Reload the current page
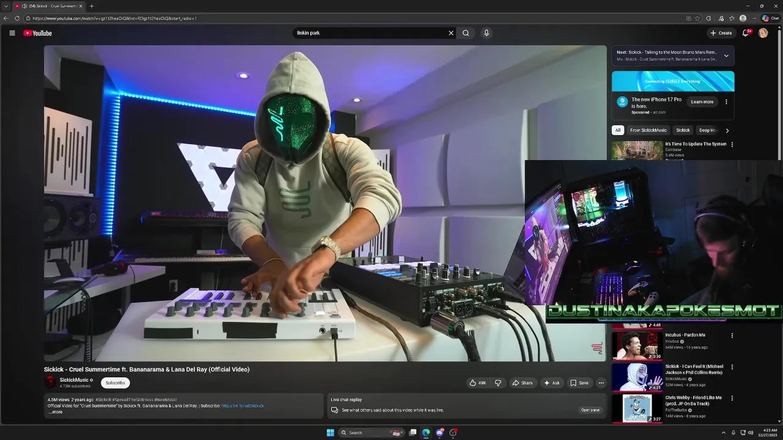Image resolution: width=783 pixels, height=440 pixels. [x=17, y=18]
